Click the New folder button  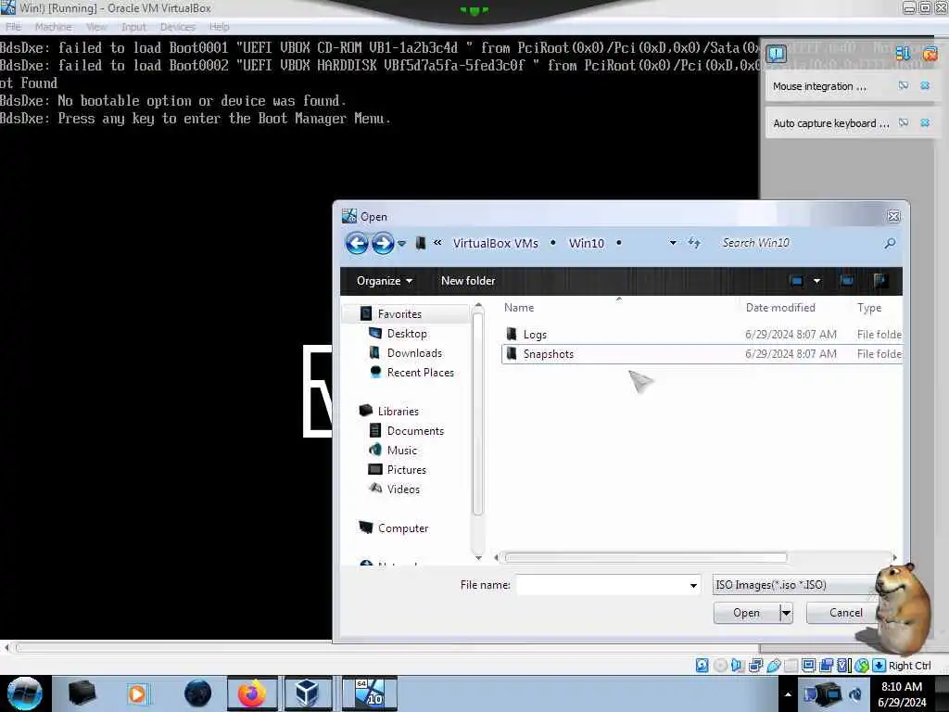[x=468, y=281]
